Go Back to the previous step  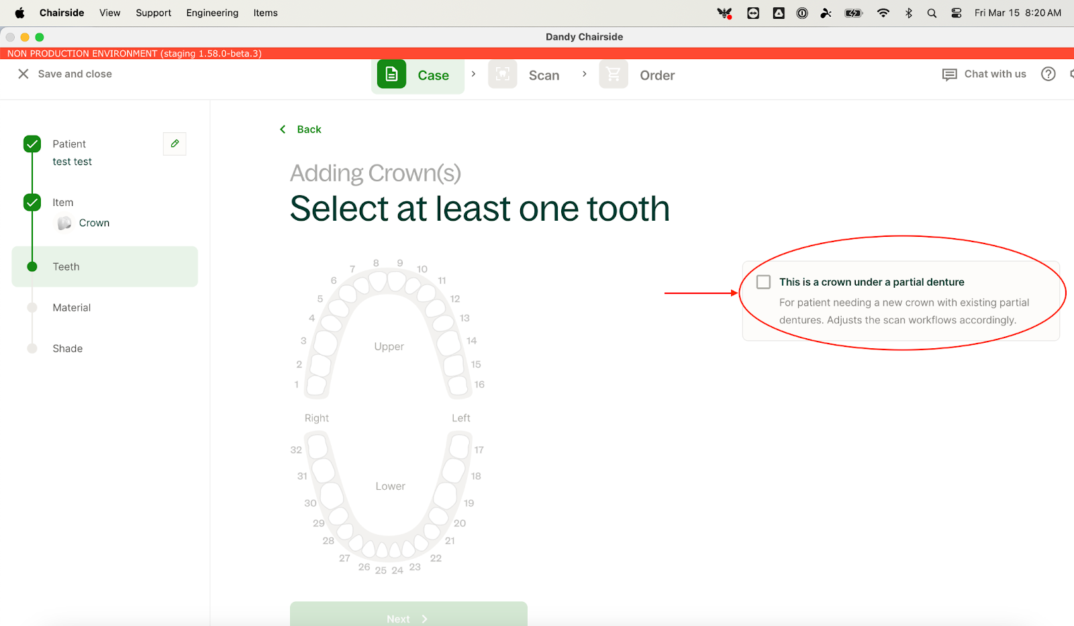point(301,129)
